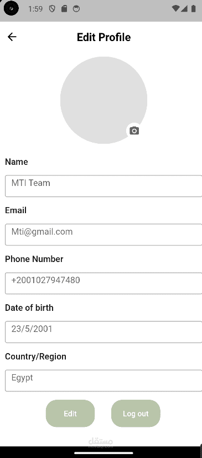The image size is (202, 458).
Task: Tap the black circular icon at top-left
Action: click(11, 8)
